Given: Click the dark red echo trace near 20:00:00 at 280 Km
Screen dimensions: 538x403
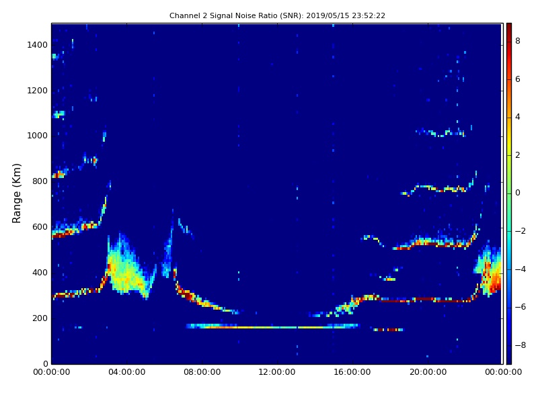Looking at the screenshot, I should tap(426, 300).
